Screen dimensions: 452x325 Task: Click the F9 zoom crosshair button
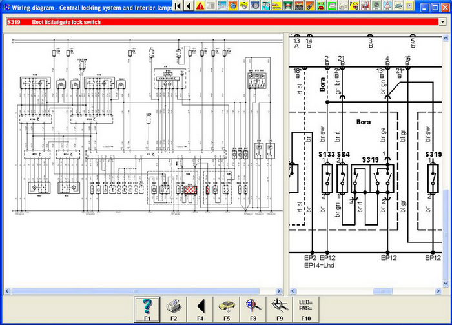click(279, 309)
